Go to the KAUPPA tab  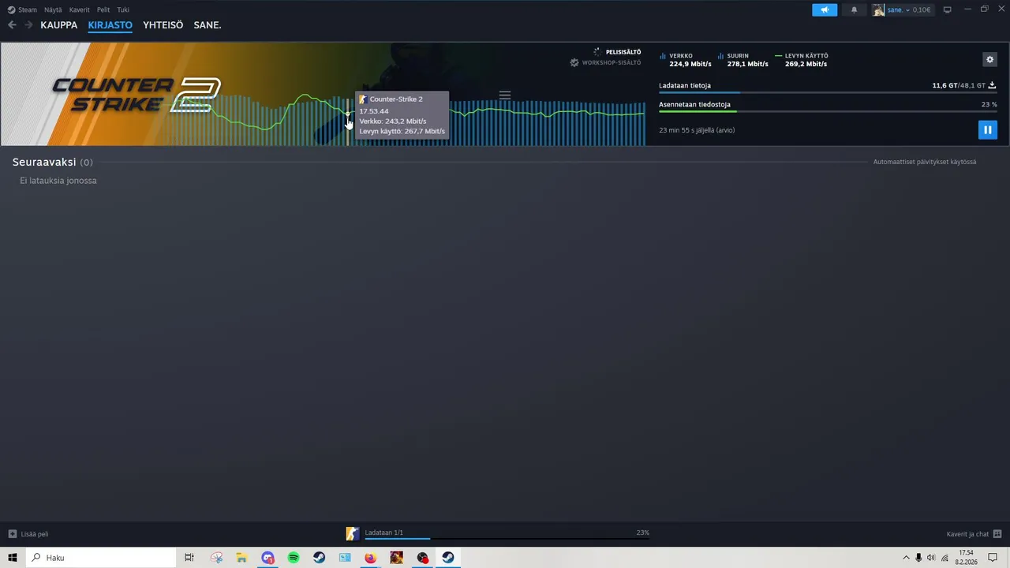coord(59,25)
